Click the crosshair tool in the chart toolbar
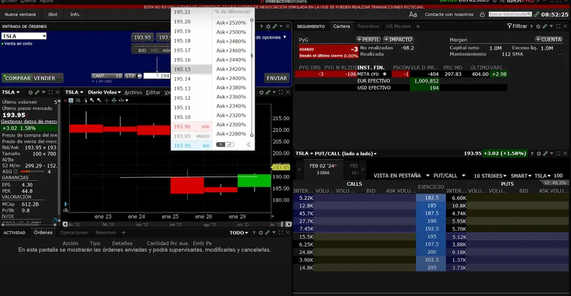Viewport: 571px width, 296px height. point(107,101)
